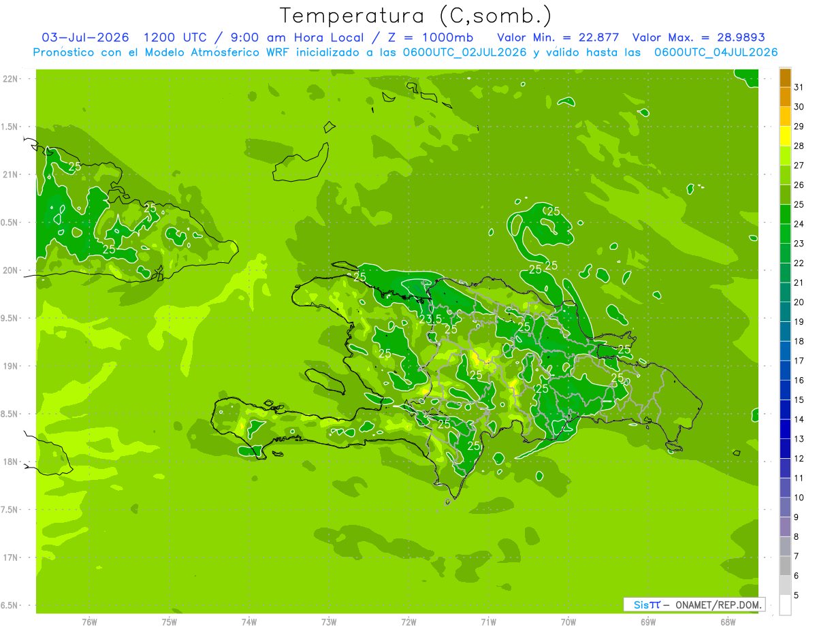Click colorbar label '31'
The height and width of the screenshot is (631, 817).
pyautogui.click(x=799, y=87)
